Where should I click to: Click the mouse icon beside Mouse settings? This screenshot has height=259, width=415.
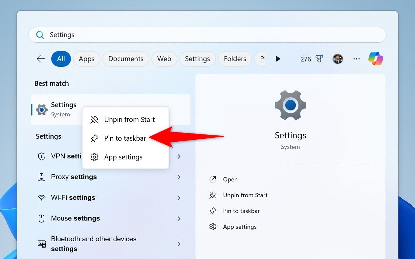(42, 218)
